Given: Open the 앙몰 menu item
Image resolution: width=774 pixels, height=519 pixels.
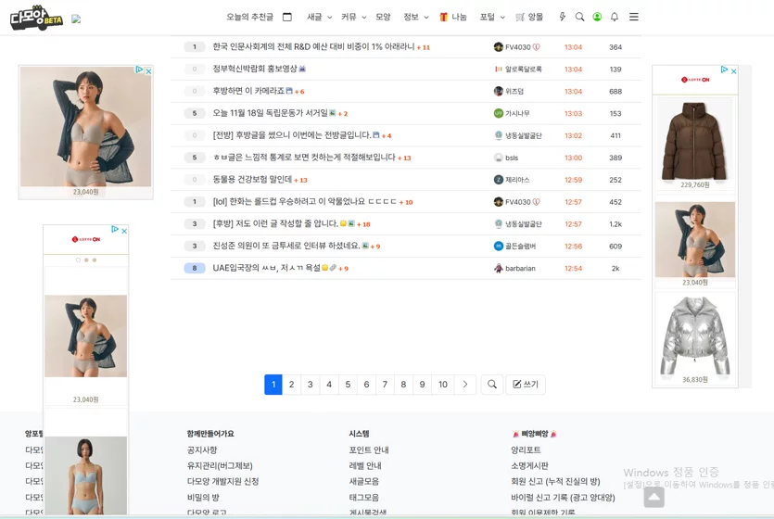Looking at the screenshot, I should coord(535,17).
